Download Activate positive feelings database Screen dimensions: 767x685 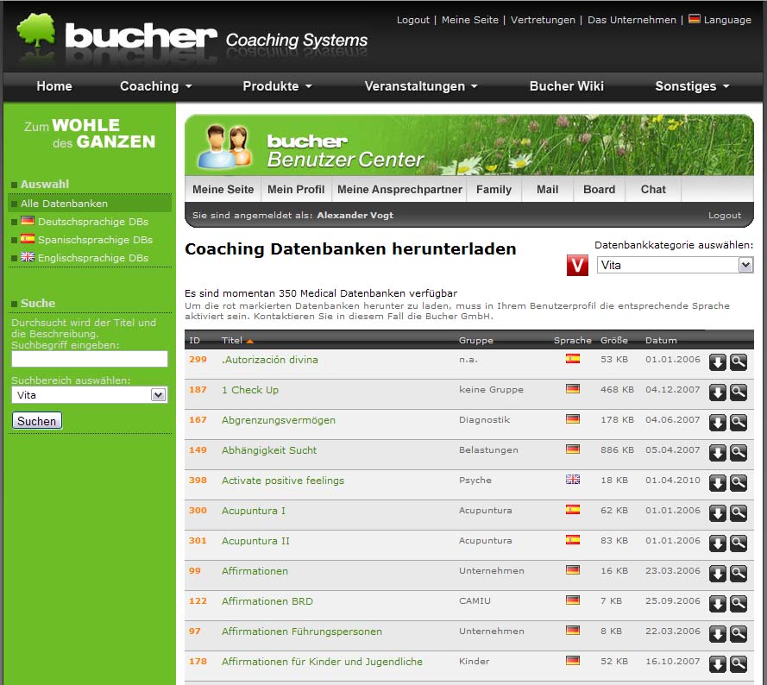tap(717, 484)
